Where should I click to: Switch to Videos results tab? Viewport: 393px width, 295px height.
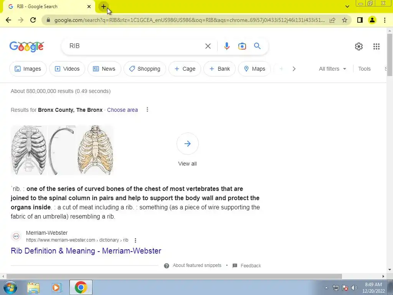pyautogui.click(x=67, y=69)
